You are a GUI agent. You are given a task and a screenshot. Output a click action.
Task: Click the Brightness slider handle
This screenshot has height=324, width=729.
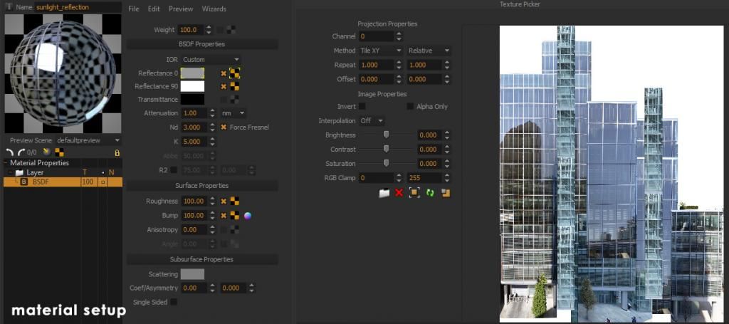click(387, 135)
